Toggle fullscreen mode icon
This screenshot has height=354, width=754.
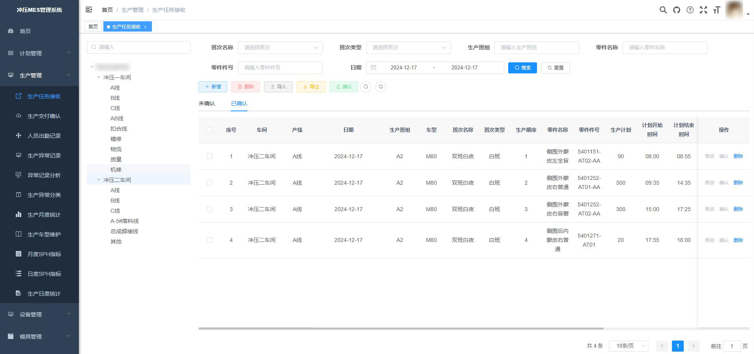tap(703, 10)
